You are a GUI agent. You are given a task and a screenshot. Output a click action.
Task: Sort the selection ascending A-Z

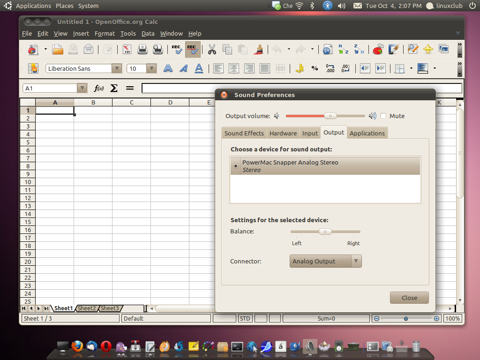click(343, 49)
